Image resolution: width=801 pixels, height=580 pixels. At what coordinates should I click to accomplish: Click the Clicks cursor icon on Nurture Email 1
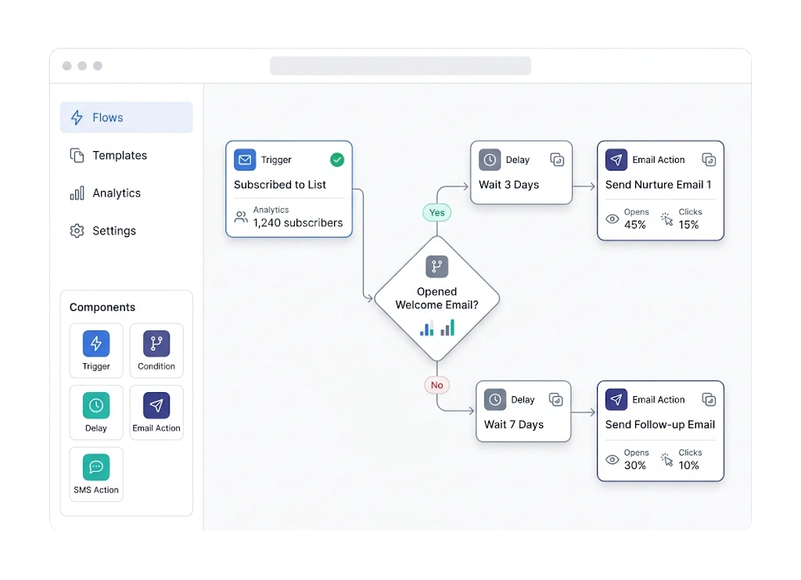(666, 218)
